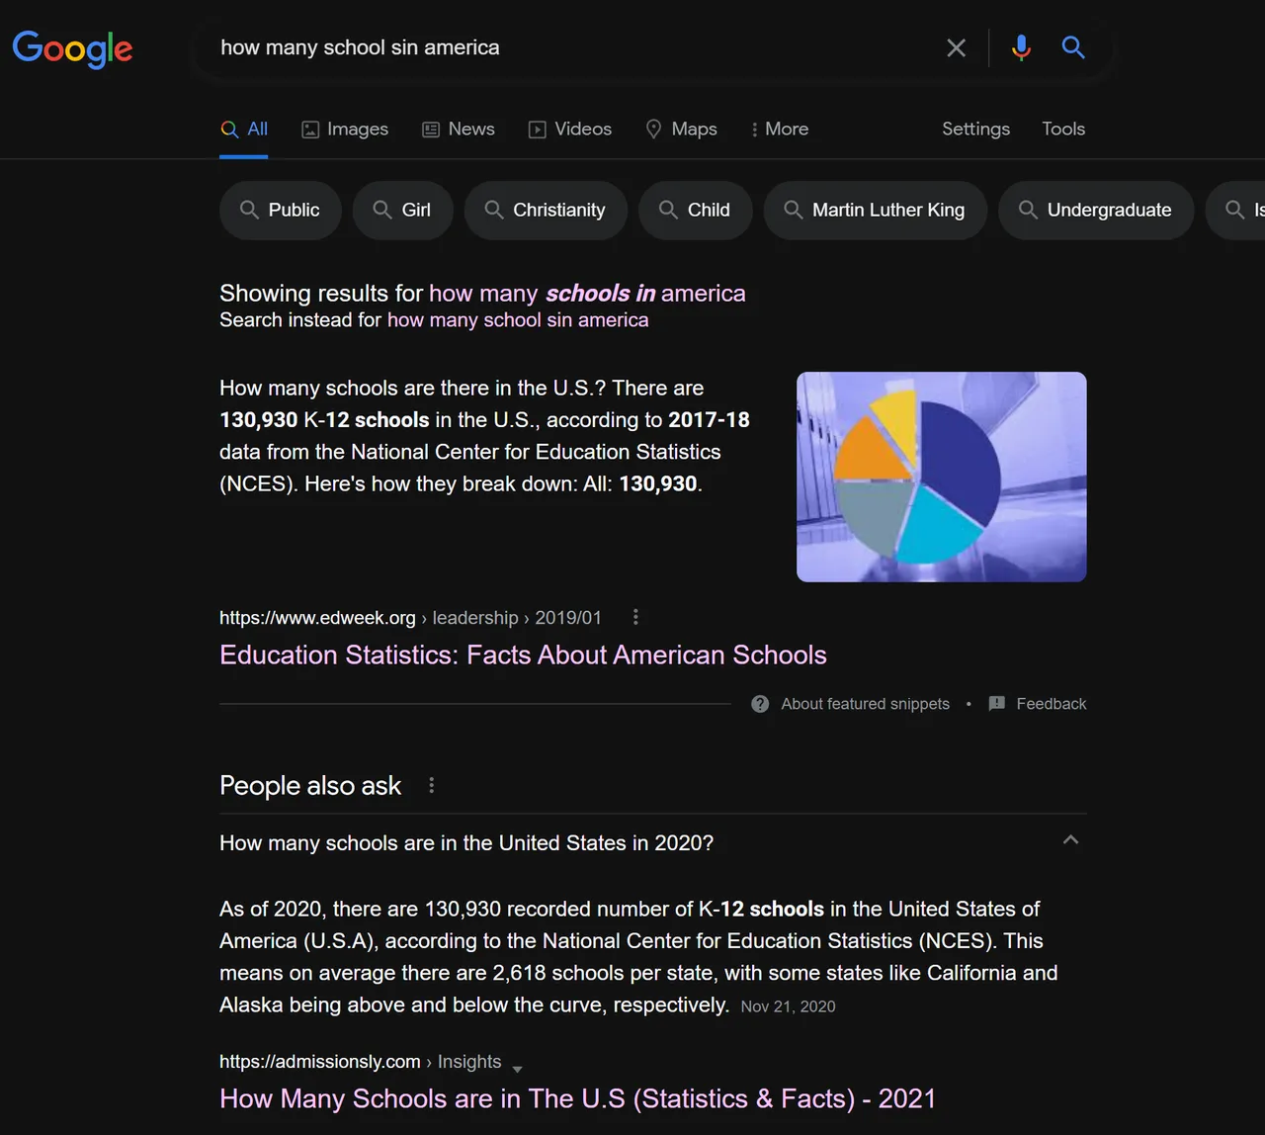
Task: Click the magnifier icon in Child chip
Action: coord(668,210)
